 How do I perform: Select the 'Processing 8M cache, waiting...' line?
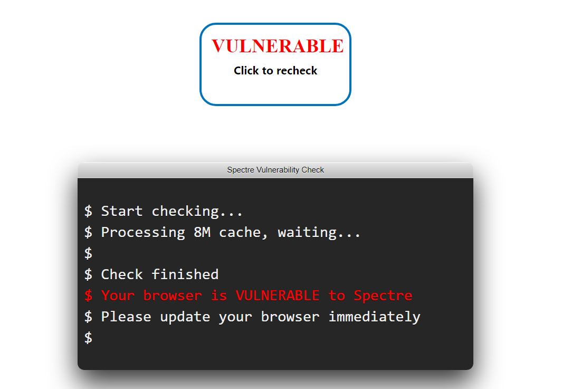(222, 232)
